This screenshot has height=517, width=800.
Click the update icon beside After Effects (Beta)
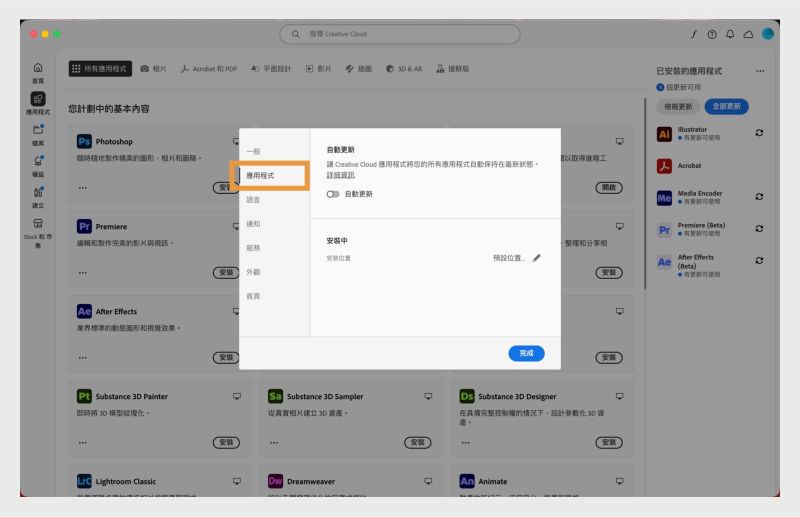[759, 260]
